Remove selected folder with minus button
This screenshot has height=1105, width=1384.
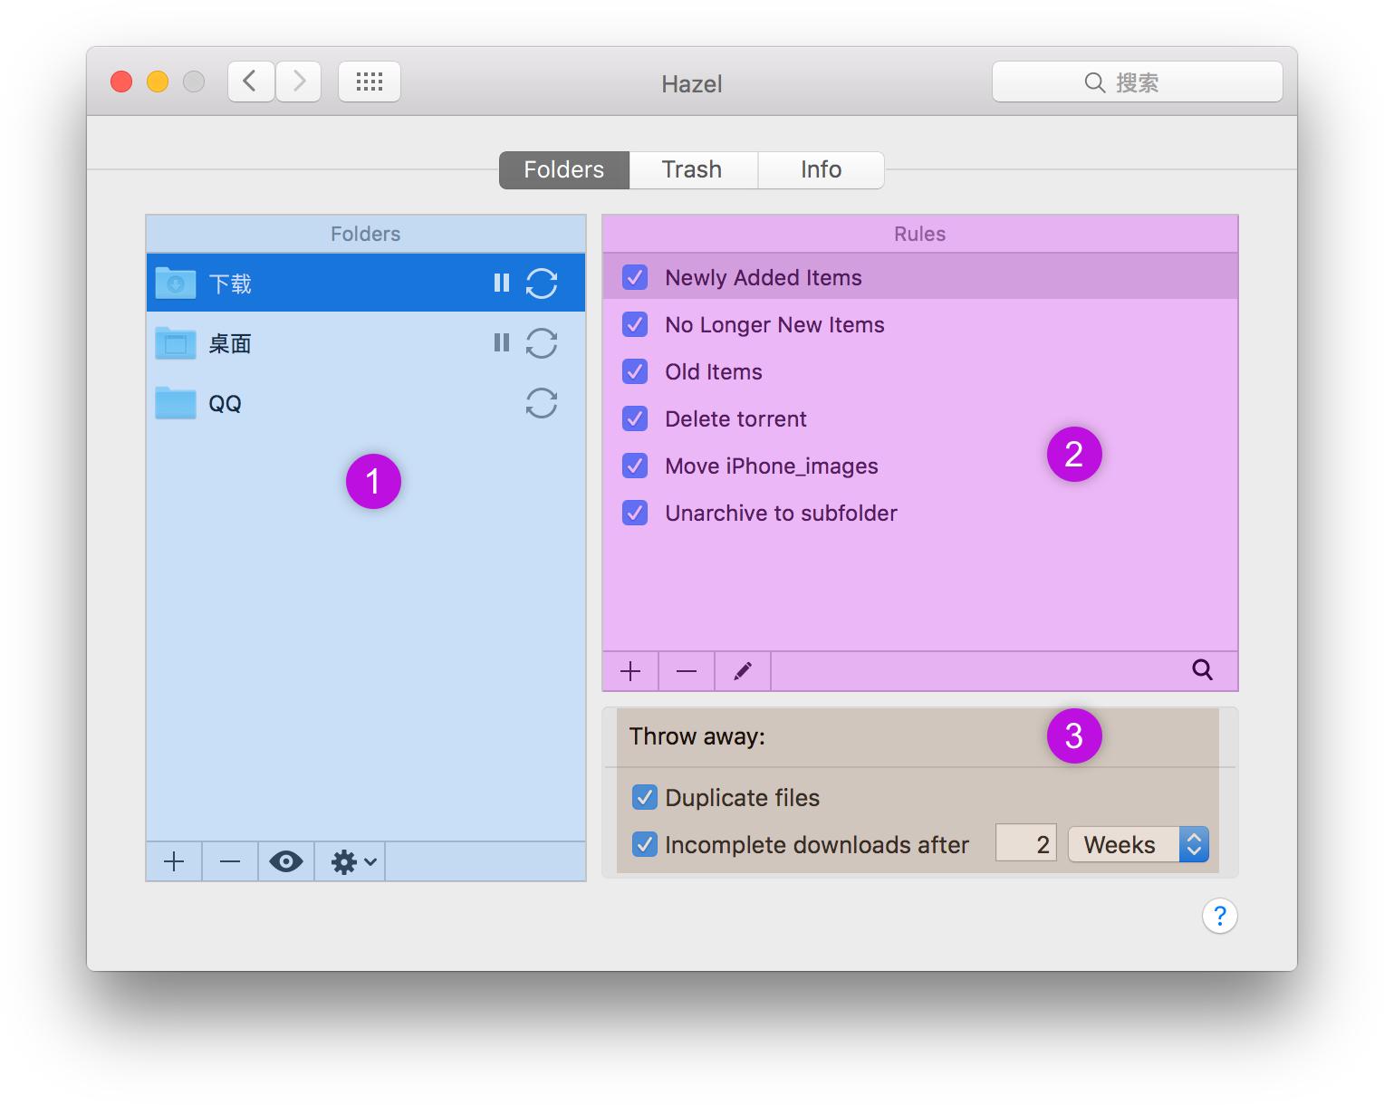point(230,861)
